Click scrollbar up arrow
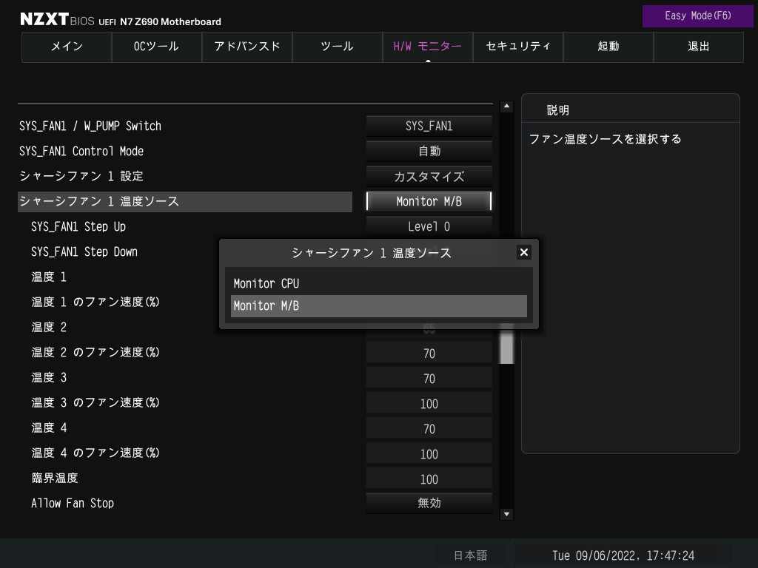Screen dimensions: 758x568 506,106
